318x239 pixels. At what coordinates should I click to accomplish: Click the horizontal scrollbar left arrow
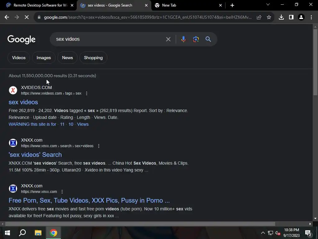click(x=2, y=224)
